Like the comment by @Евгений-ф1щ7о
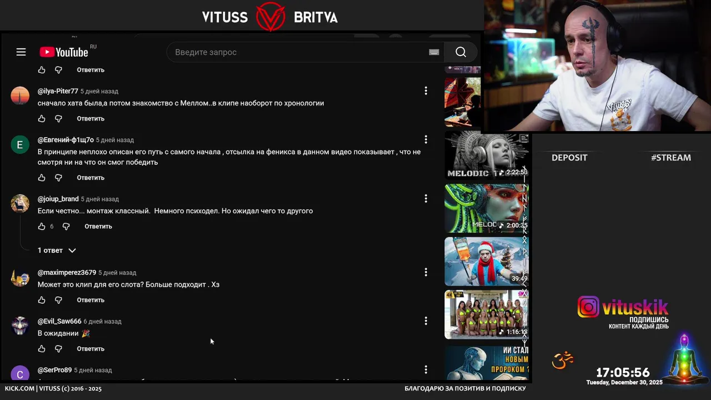Viewport: 711px width, 400px height. pos(42,178)
